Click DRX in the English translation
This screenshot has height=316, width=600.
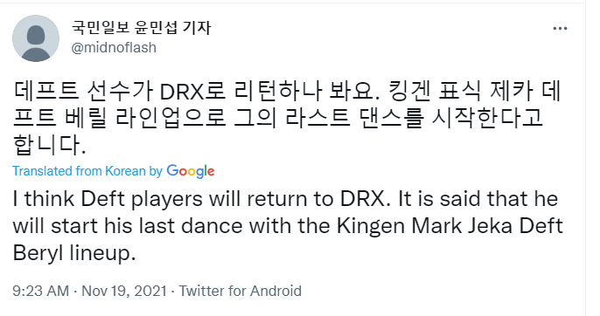(365, 199)
